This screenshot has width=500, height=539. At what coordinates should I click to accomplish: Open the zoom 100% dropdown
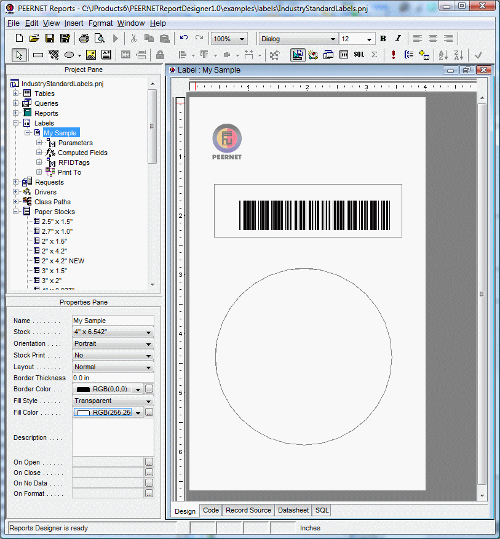click(242, 39)
